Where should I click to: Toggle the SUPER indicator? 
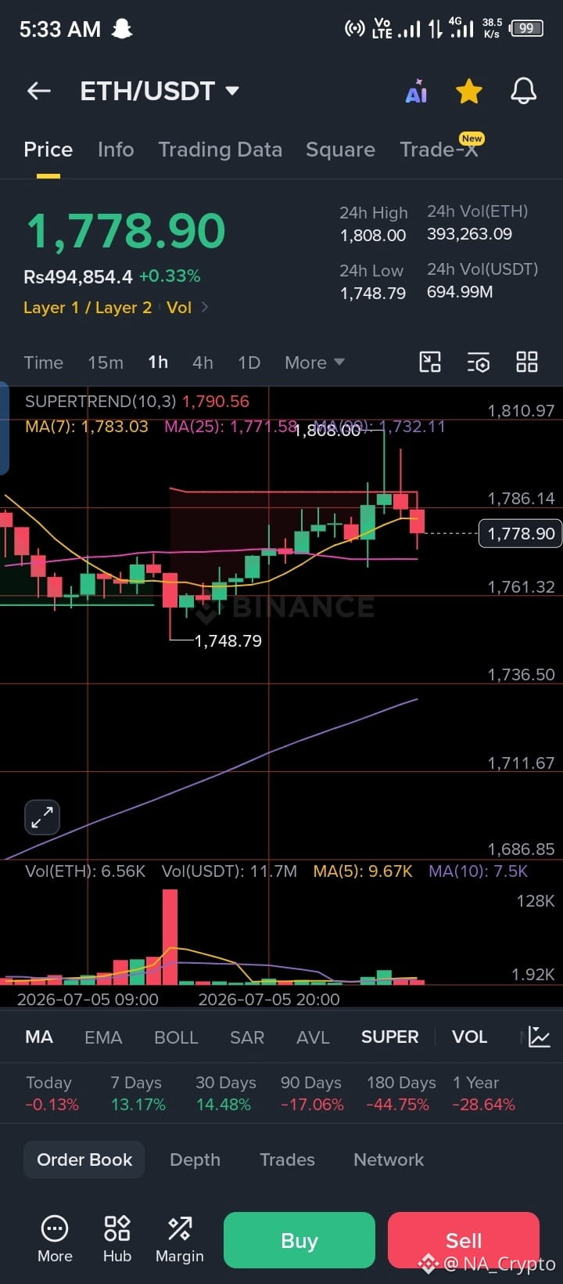tap(389, 1037)
